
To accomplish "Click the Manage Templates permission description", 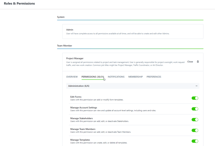I will [99, 143].
